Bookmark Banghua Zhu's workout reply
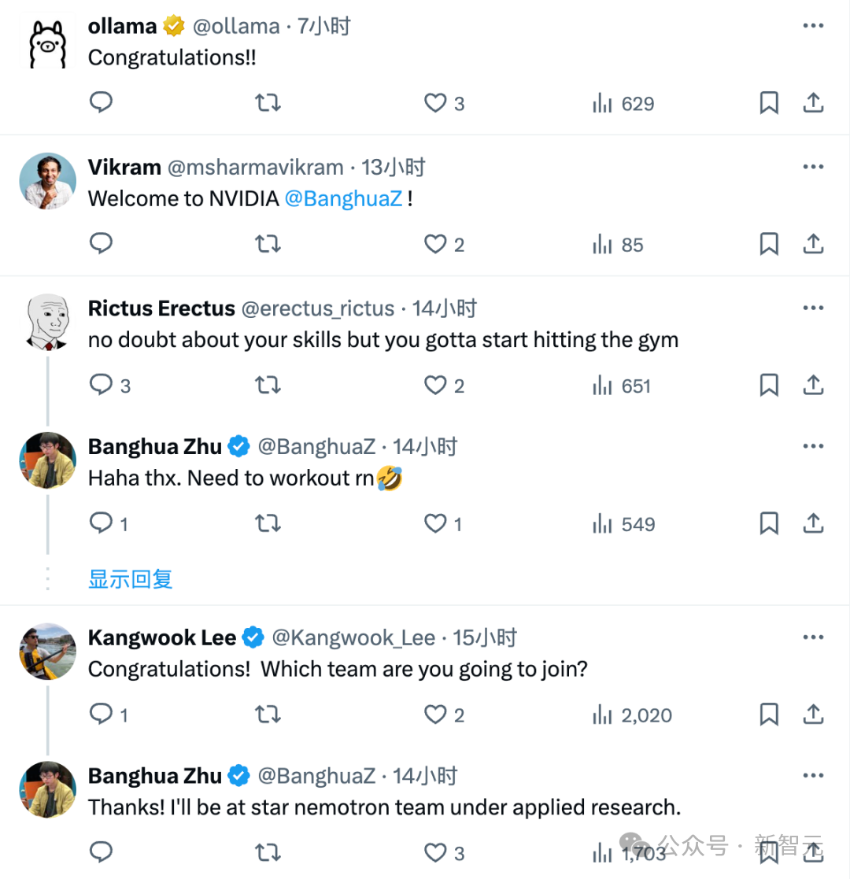Viewport: 850px width, 879px height. (x=769, y=523)
